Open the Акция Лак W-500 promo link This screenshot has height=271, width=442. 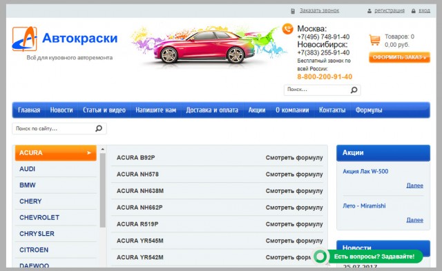click(365, 172)
